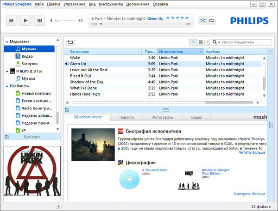
Task: Skip to the next track
Action: click(x=39, y=21)
